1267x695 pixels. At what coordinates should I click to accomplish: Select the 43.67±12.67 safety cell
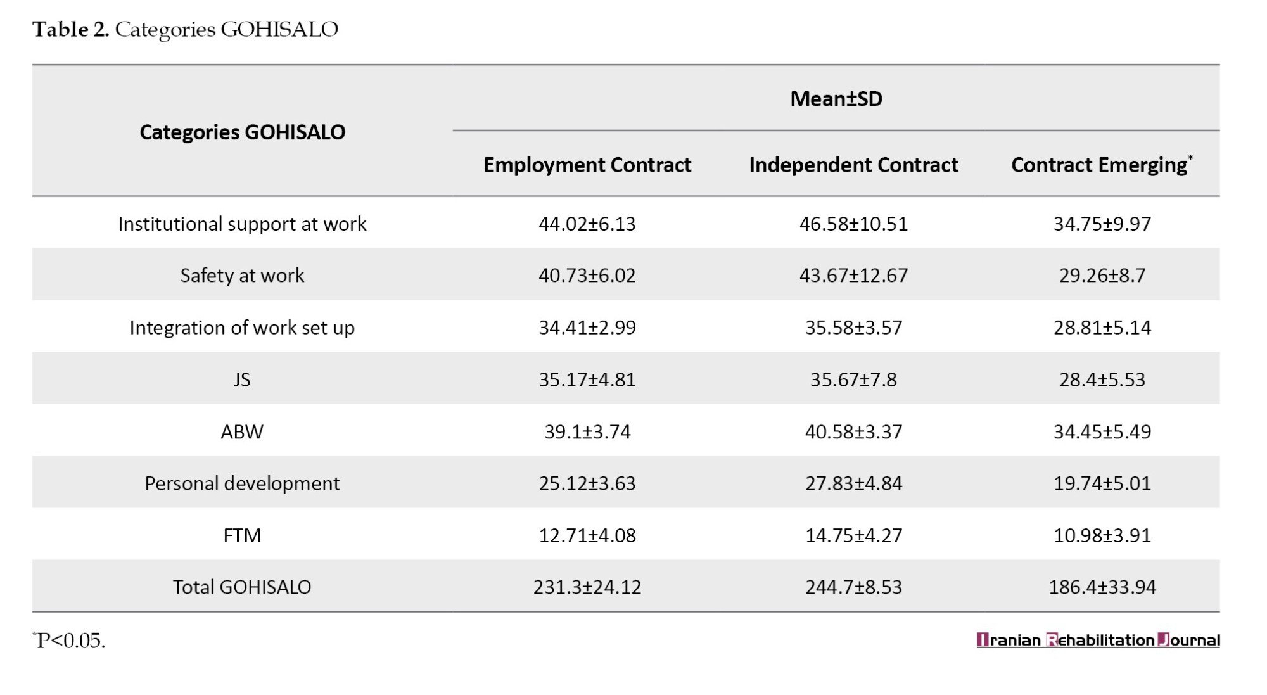tap(853, 276)
